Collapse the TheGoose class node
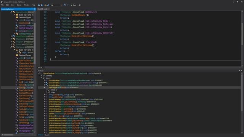Viewport: 244px width, 137px height. (x=11, y=47)
